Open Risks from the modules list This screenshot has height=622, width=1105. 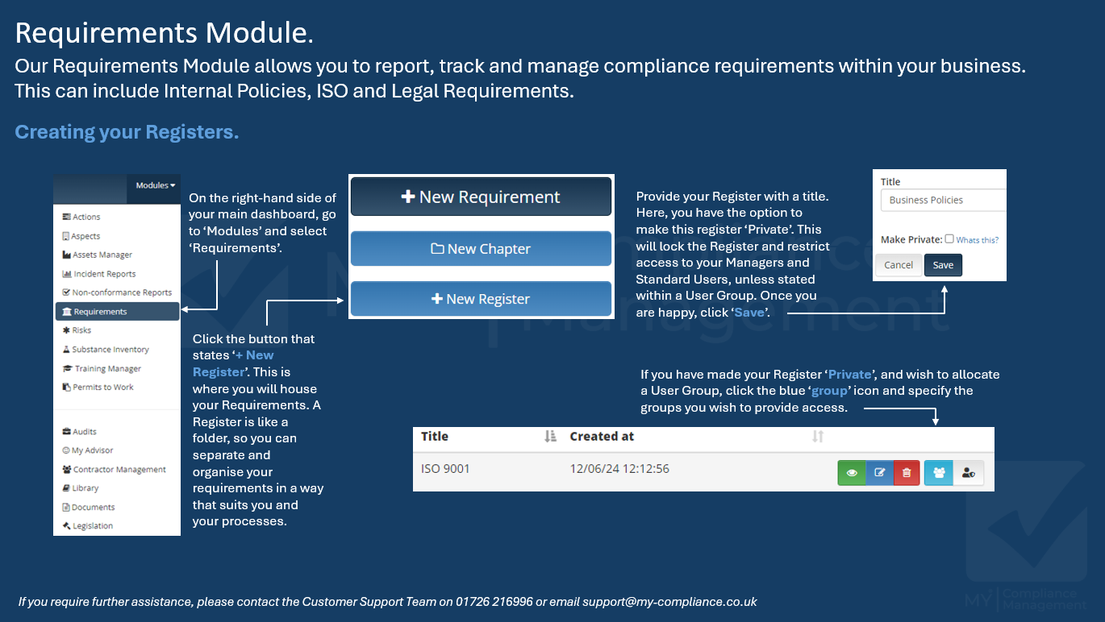(x=81, y=330)
